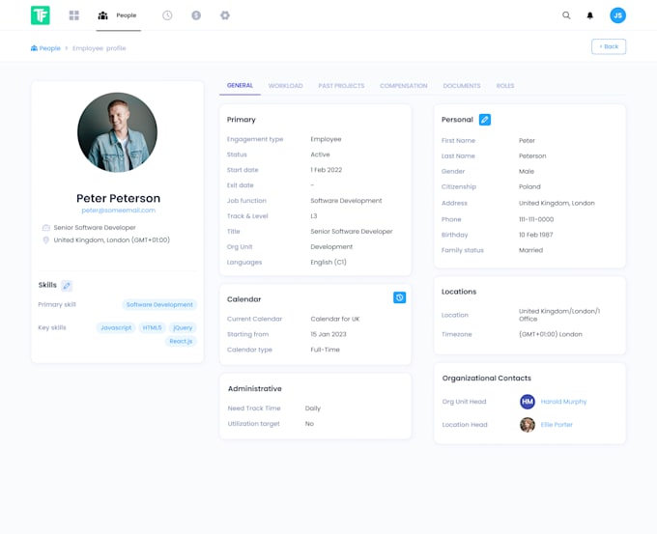Click the Software Development skill tag
The image size is (657, 534).
(x=159, y=304)
